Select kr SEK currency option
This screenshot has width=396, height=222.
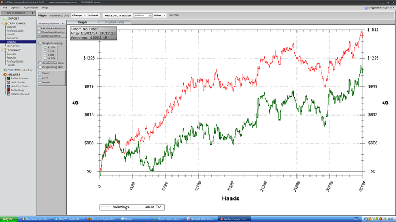pyautogui.click(x=45, y=59)
